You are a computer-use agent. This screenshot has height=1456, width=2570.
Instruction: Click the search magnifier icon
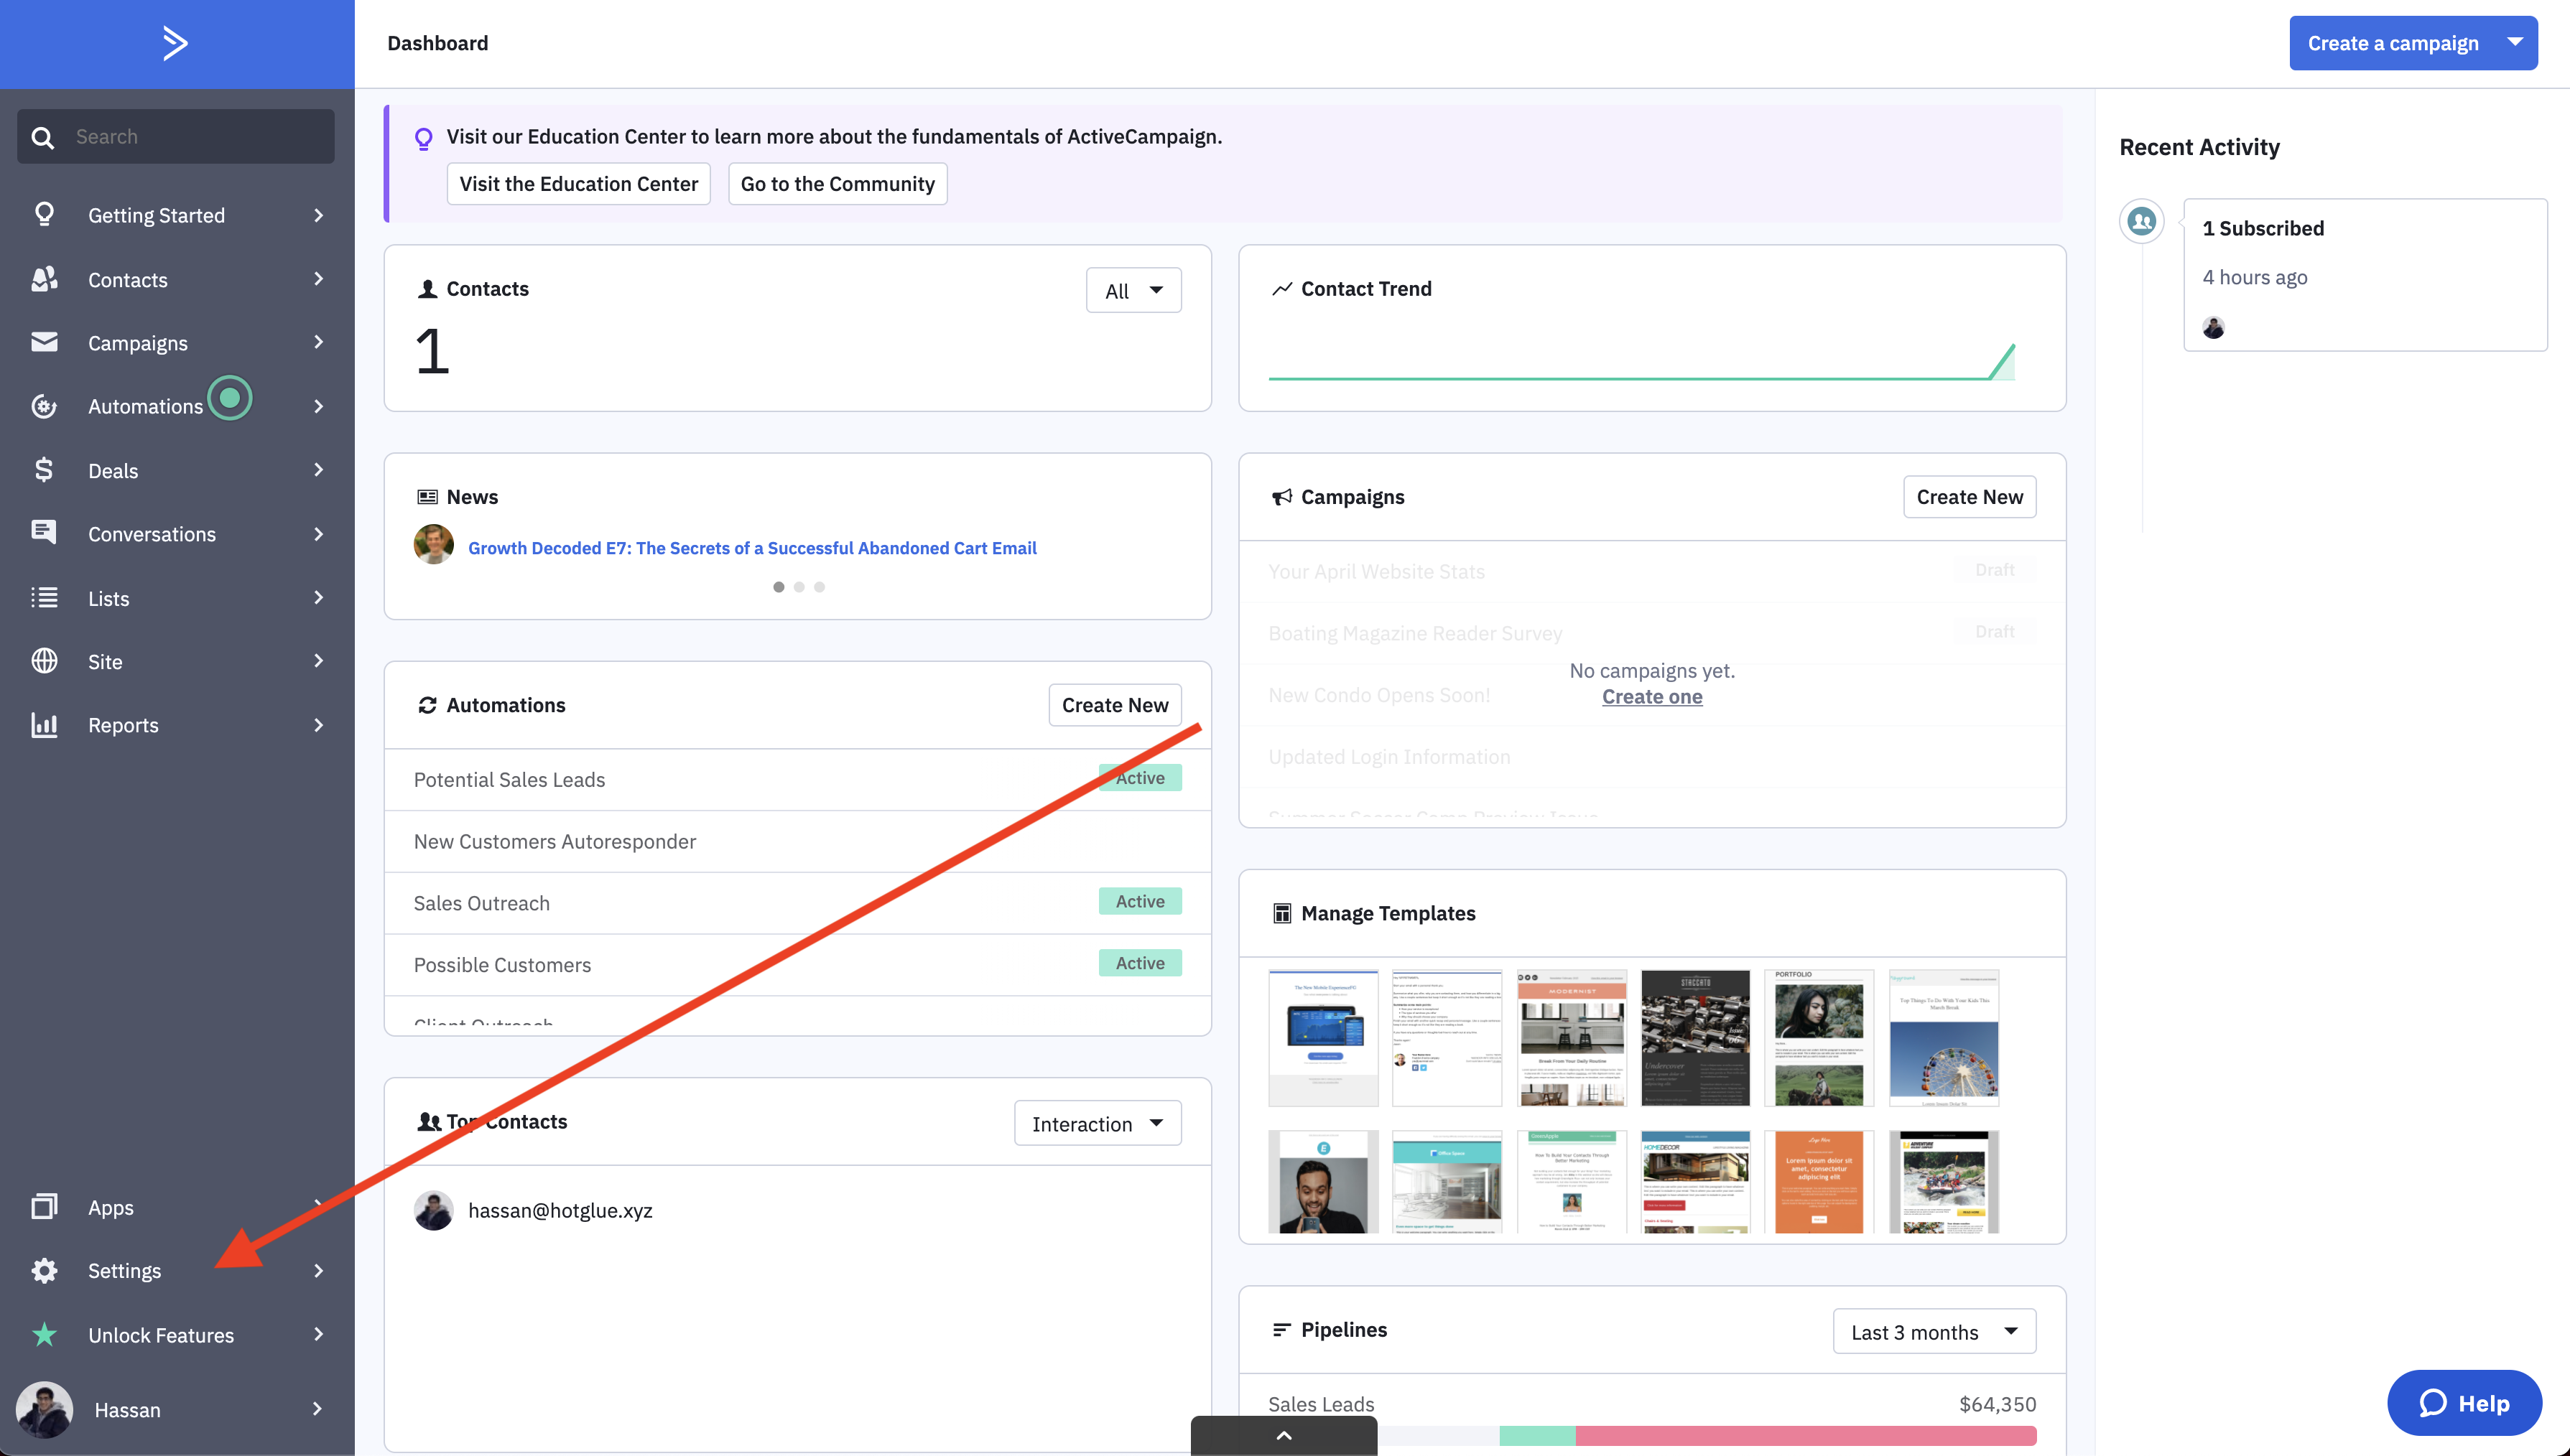(42, 137)
